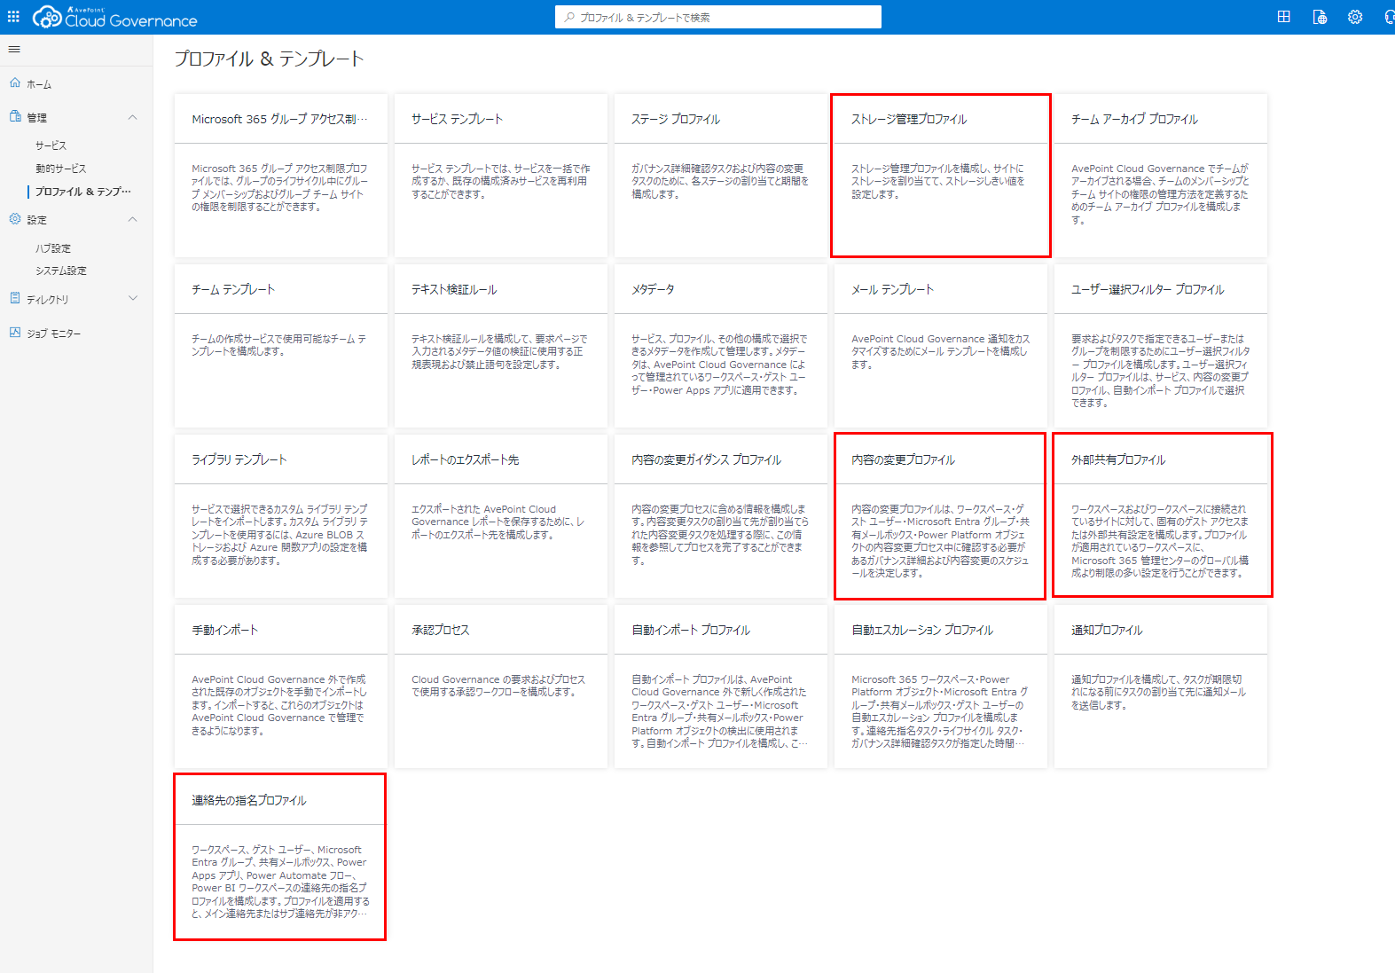Click the ディレクトリ document icon

pos(15,299)
